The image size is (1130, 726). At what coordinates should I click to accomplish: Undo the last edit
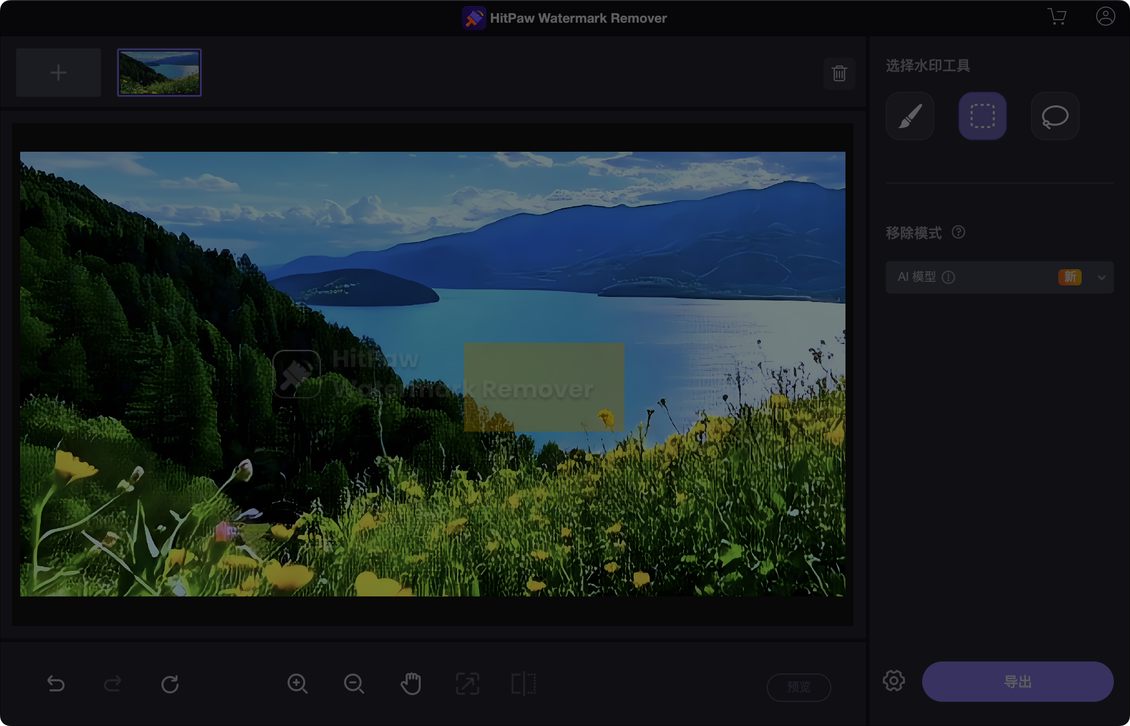56,684
